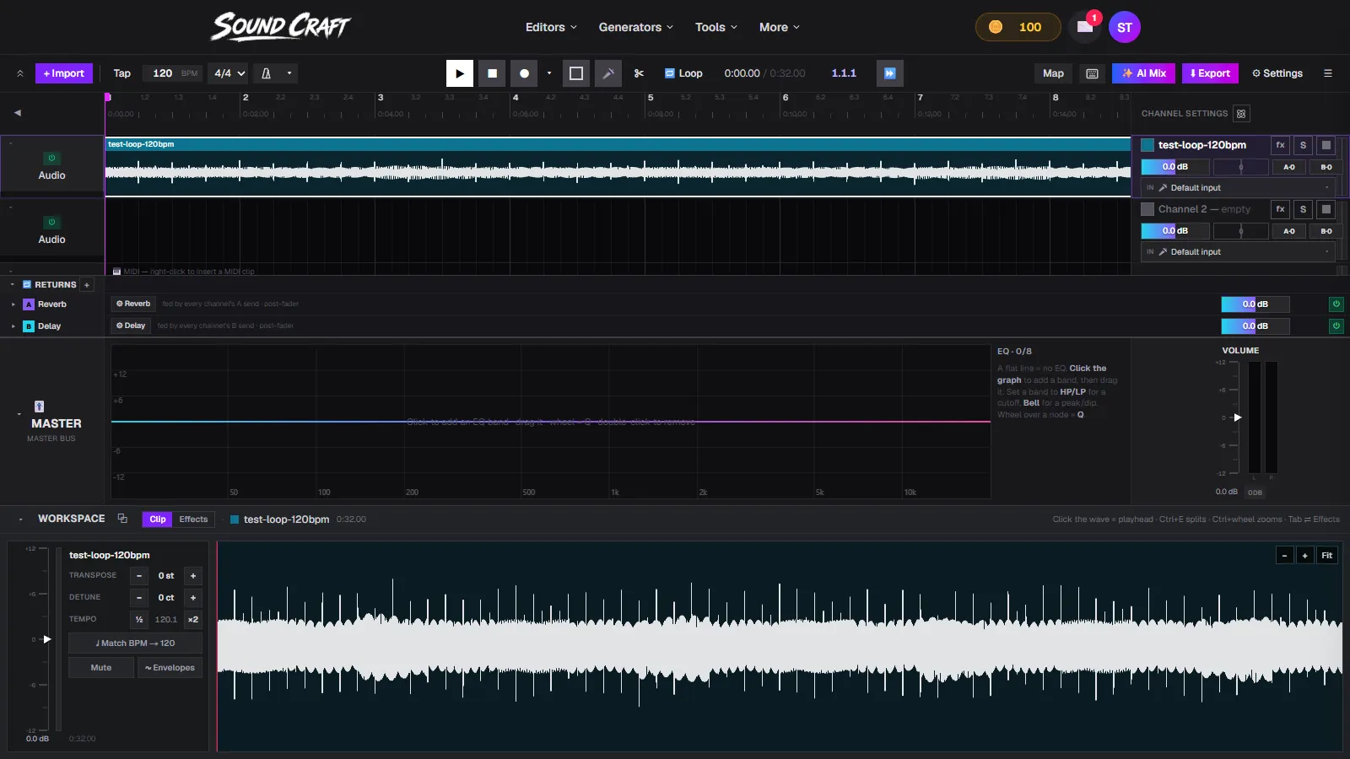1350x759 pixels.
Task: Open the inbox icon with the notification badge
Action: pyautogui.click(x=1085, y=27)
